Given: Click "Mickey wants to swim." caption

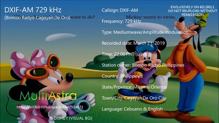Looking at the screenshot, I should 151,17.
